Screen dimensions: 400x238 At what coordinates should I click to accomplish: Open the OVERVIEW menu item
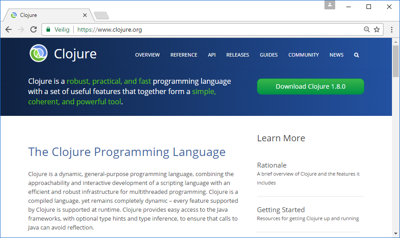[147, 55]
